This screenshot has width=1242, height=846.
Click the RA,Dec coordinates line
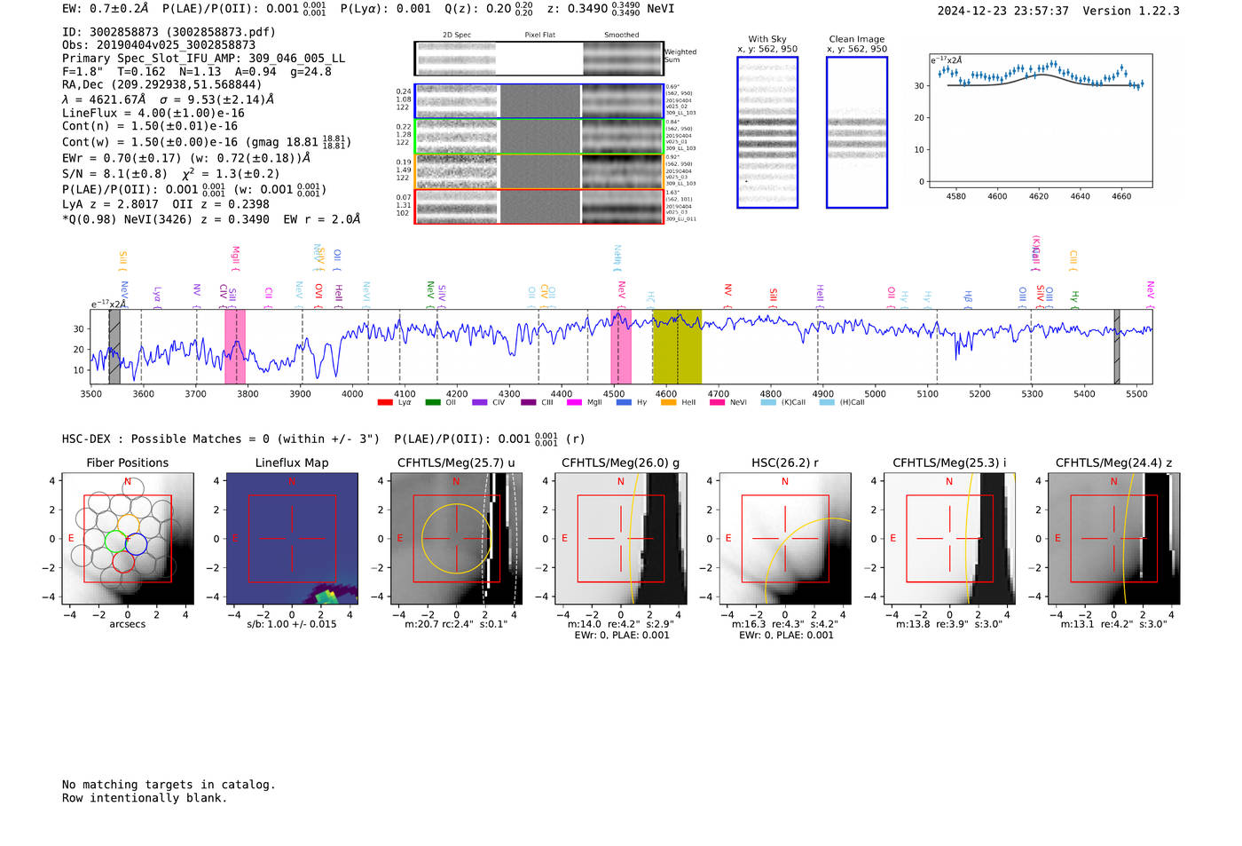tap(162, 84)
